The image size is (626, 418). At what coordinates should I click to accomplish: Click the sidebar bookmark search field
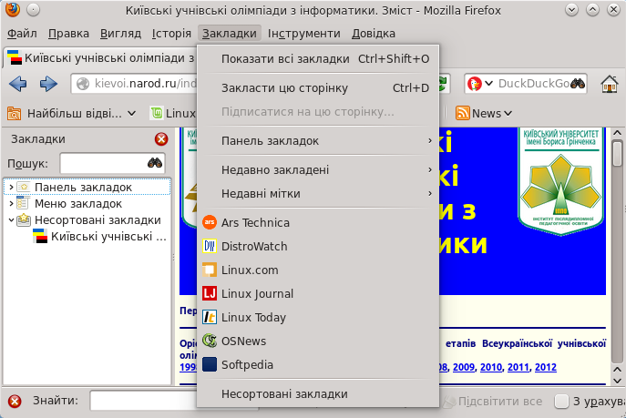coord(102,163)
